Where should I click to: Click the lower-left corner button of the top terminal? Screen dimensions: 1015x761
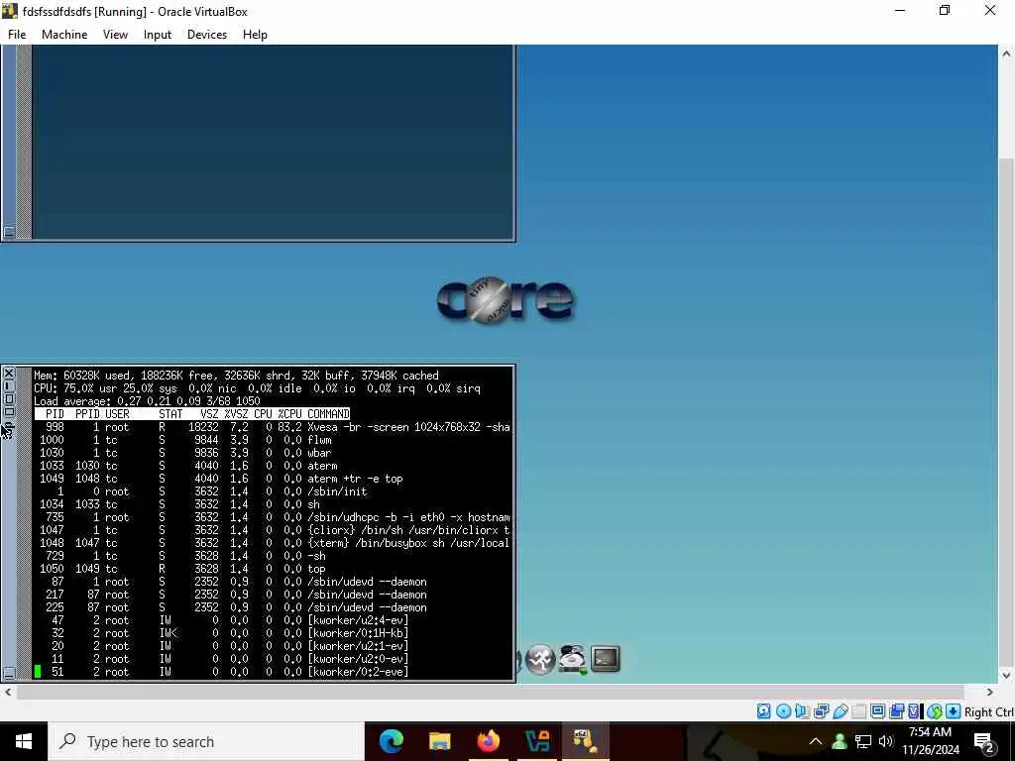9,673
